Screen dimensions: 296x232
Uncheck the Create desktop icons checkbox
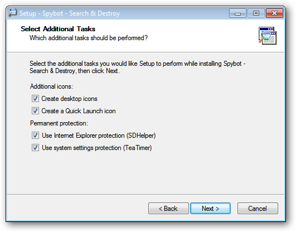tap(35, 99)
